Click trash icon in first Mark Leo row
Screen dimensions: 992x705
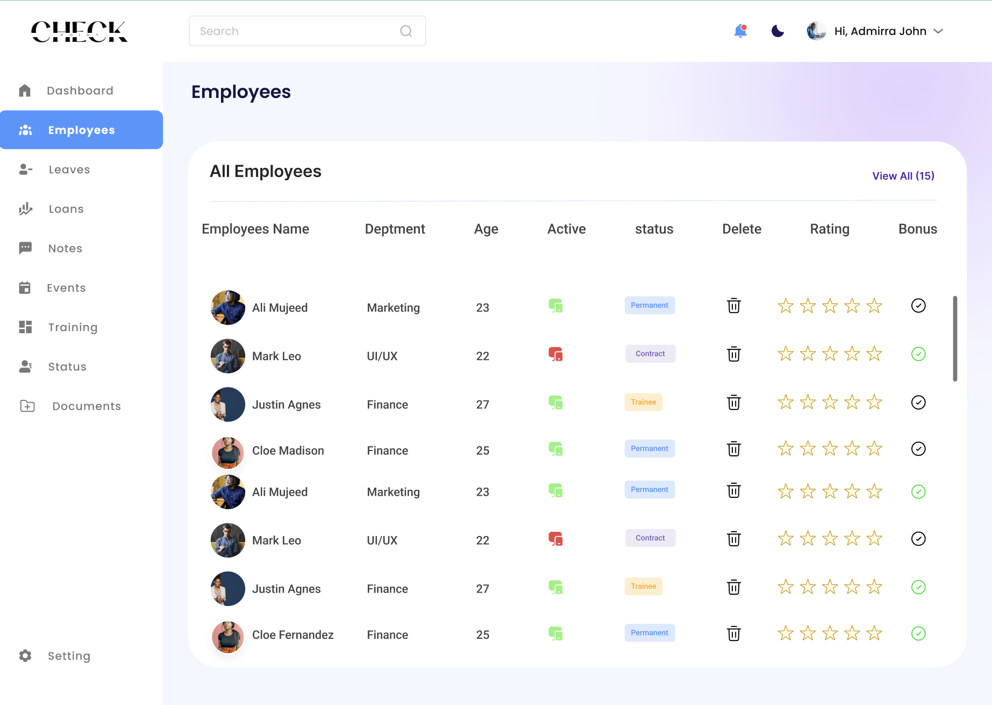coord(734,354)
